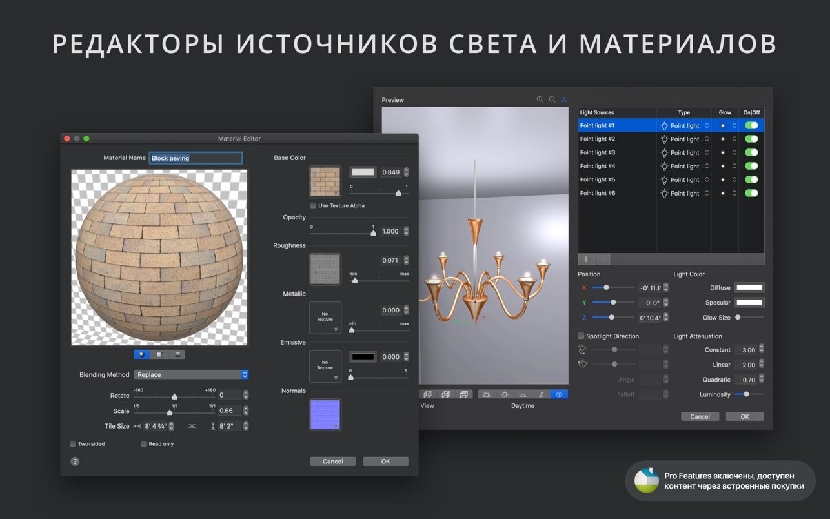The height and width of the screenshot is (519, 830).
Task: Click the Material Name text field
Action: coord(196,158)
